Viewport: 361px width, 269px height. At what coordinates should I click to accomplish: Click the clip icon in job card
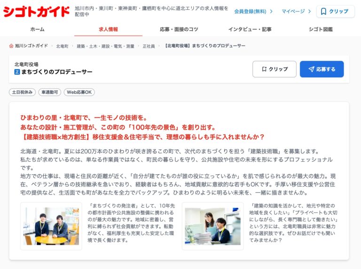click(x=264, y=69)
